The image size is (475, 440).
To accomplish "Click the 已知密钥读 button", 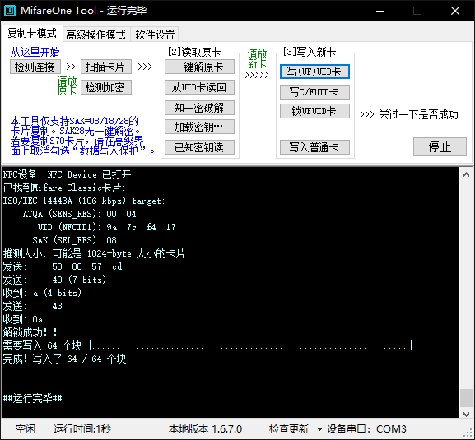I will [x=199, y=147].
